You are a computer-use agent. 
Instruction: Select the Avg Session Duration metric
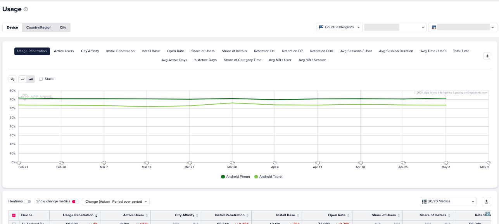[396, 51]
